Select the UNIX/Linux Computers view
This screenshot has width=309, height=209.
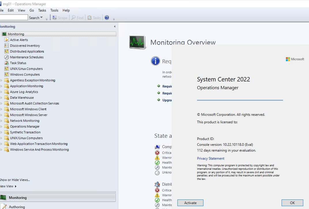[27, 68]
